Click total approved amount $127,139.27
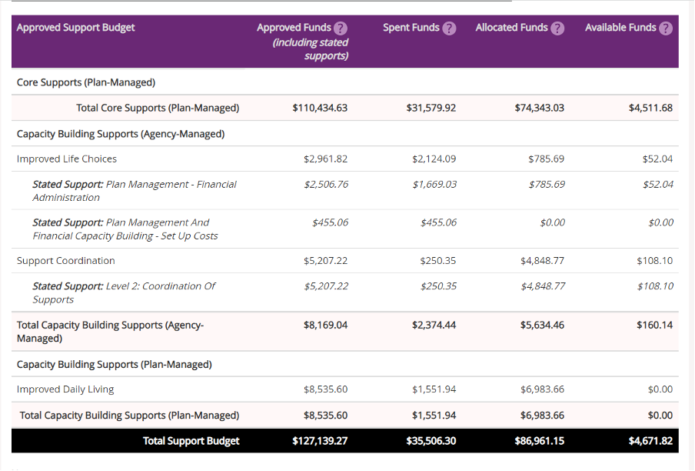 click(x=320, y=441)
